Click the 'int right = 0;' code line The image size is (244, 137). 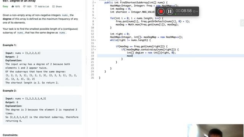click(120, 34)
